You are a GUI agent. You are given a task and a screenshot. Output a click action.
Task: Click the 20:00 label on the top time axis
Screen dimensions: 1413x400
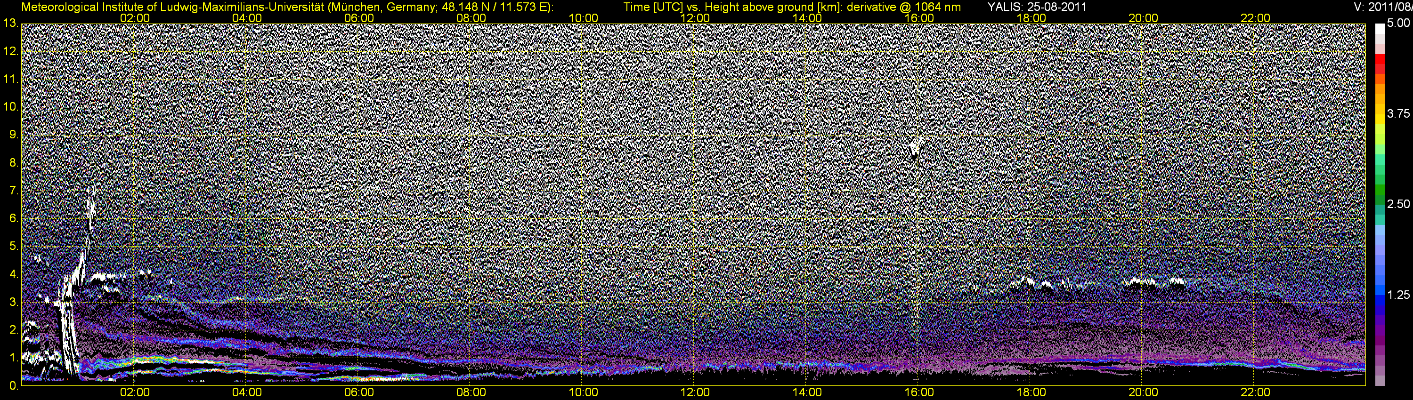1143,18
